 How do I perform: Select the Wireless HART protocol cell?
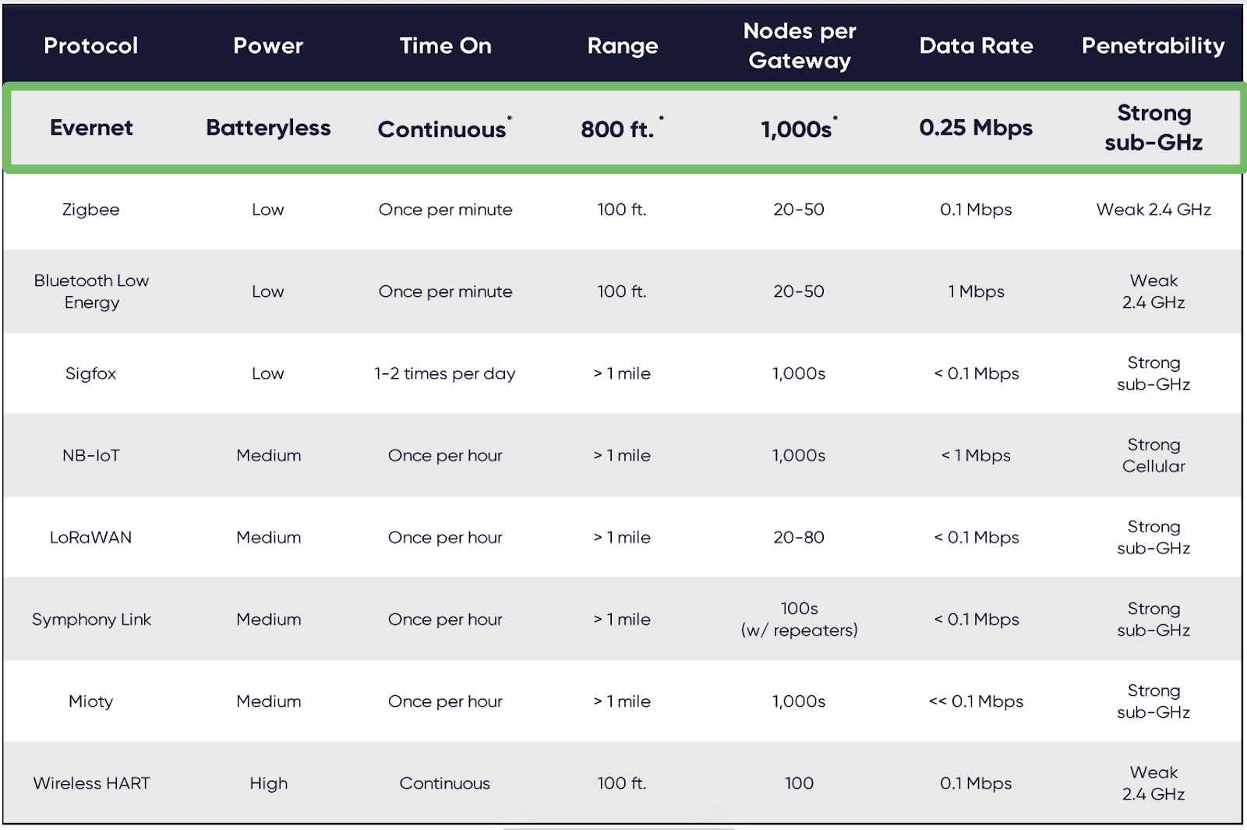(x=91, y=783)
